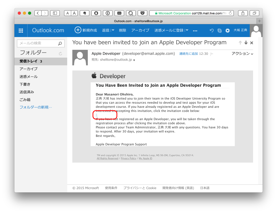Show all tabs button in Safari
The image size is (277, 213).
(255, 13)
